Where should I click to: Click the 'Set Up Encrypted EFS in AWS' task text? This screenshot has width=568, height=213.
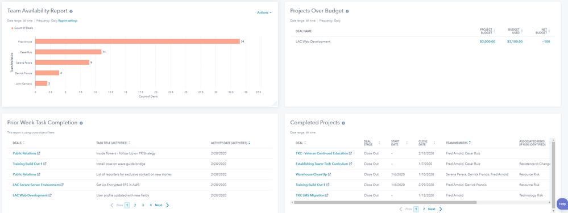[x=118, y=185]
